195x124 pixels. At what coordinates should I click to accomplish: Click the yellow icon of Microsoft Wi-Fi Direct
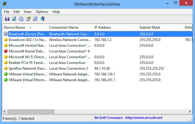pos(6,57)
